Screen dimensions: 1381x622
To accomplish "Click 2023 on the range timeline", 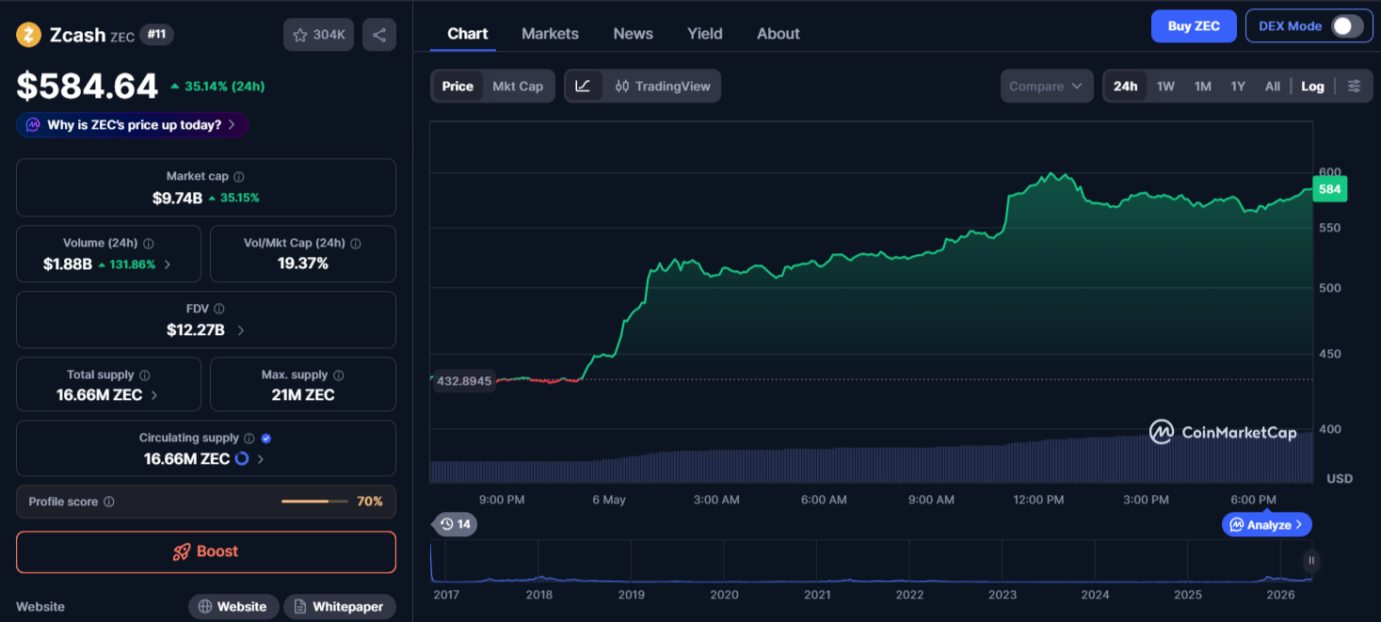I will (1003, 595).
